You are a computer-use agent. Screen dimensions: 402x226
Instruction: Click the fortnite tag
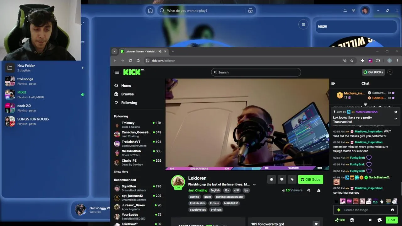(x=215, y=203)
